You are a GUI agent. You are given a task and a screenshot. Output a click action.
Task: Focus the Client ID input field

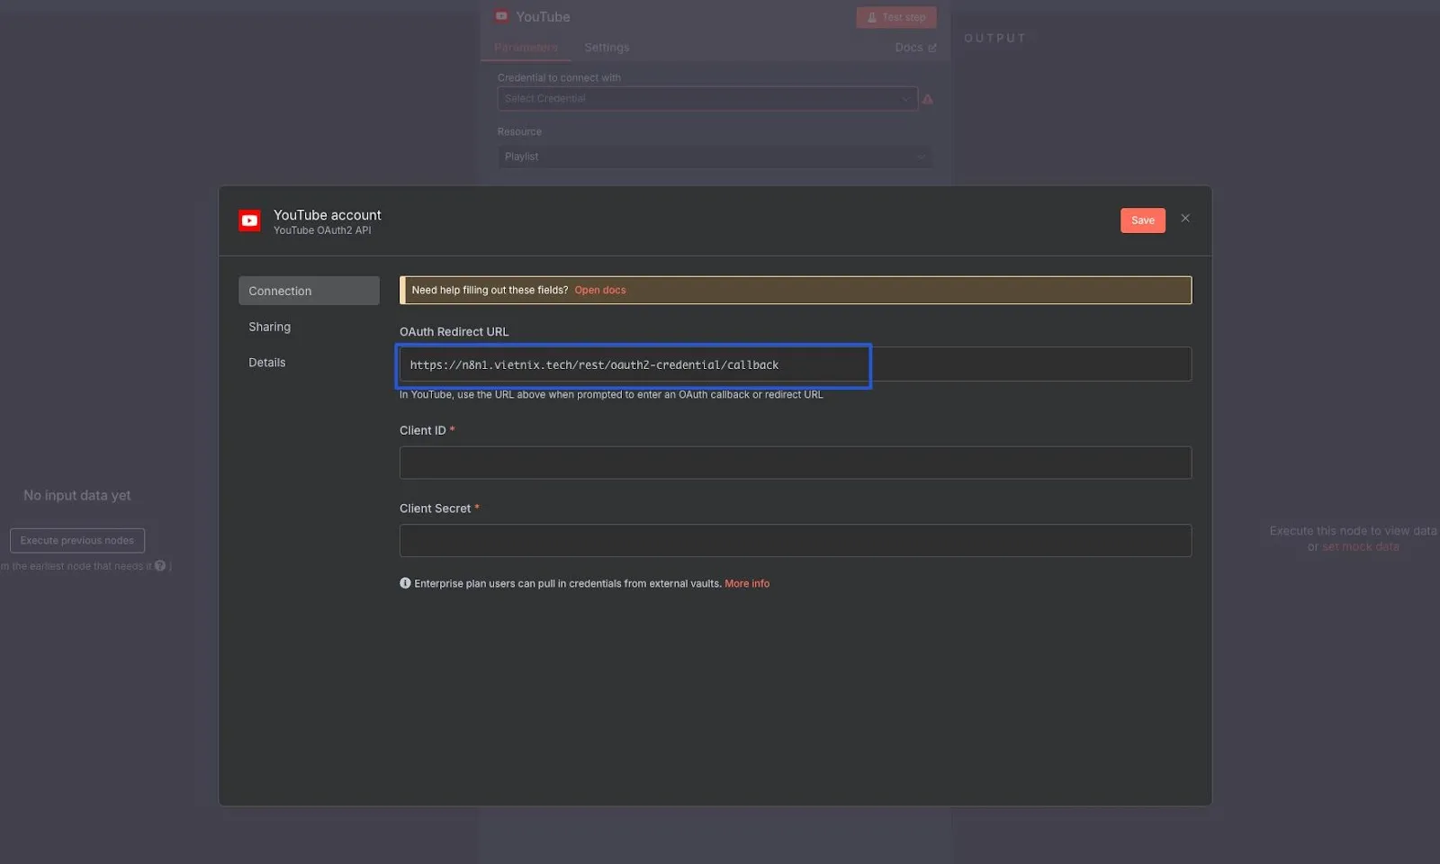click(796, 463)
